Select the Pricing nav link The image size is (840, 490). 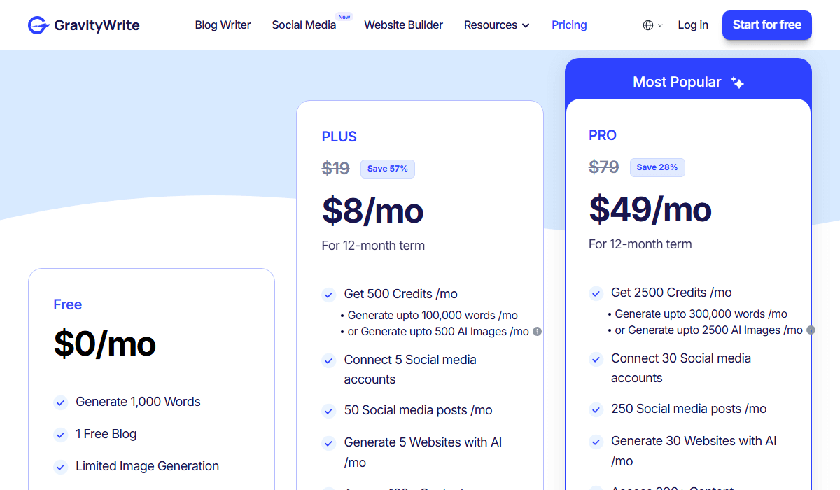point(569,25)
